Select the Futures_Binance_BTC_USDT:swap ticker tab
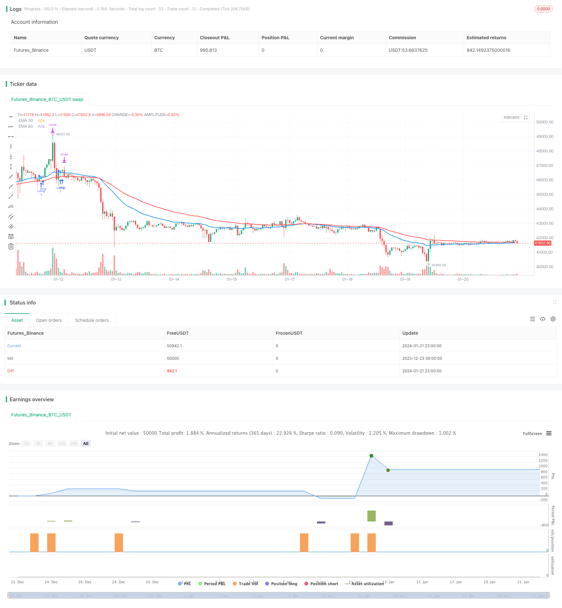 pyautogui.click(x=47, y=99)
